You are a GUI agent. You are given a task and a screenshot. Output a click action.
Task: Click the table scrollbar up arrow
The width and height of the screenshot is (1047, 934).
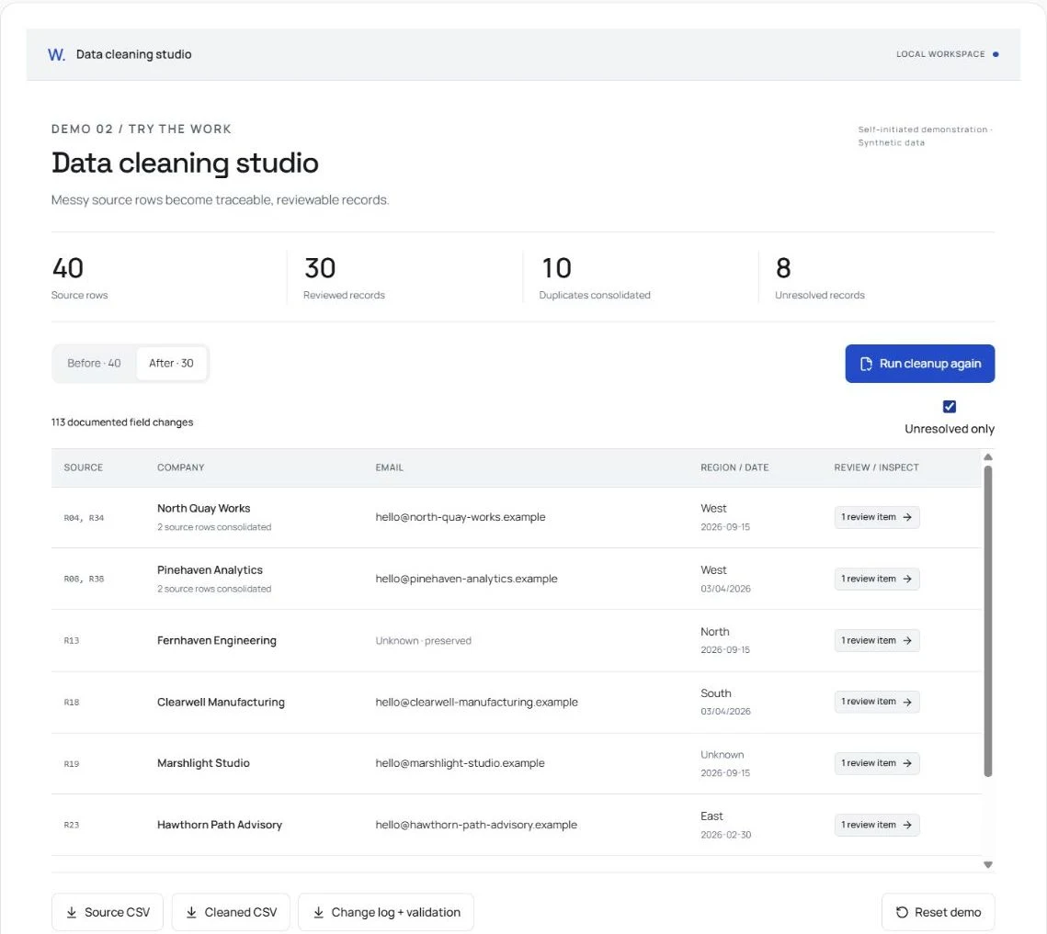coord(988,457)
